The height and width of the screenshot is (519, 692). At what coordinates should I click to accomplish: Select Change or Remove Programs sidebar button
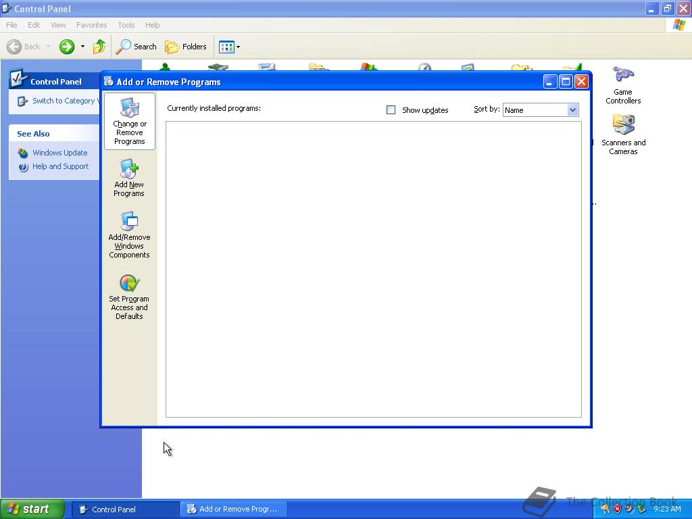click(130, 122)
